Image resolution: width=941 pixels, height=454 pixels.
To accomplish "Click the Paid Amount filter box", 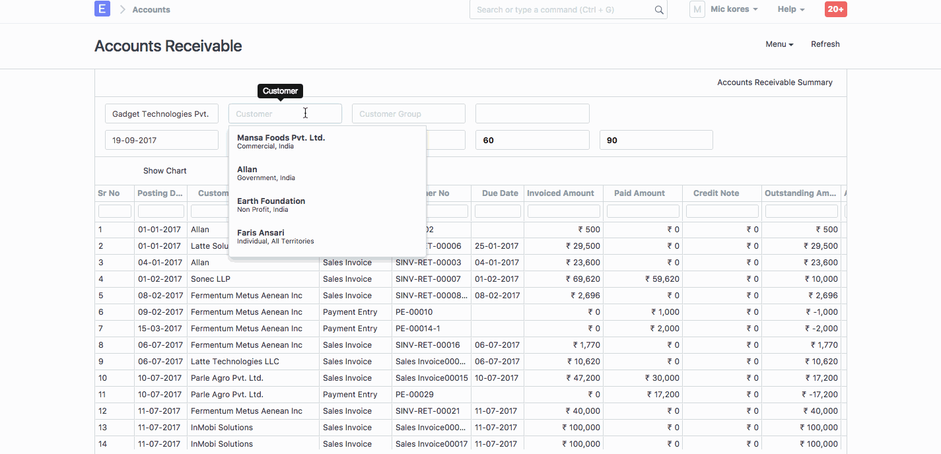I will click(x=643, y=211).
